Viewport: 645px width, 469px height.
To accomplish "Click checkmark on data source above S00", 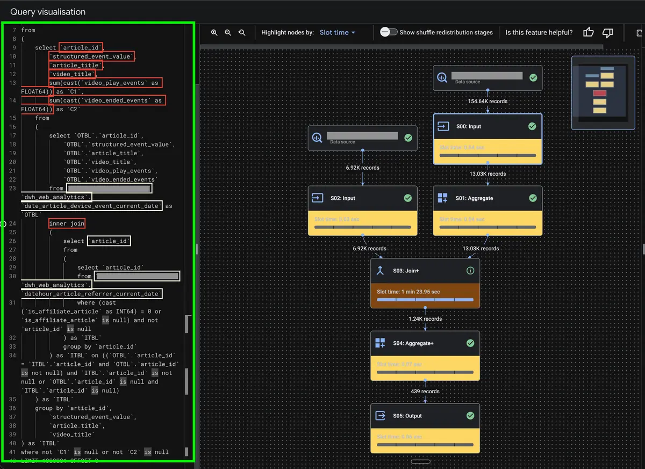I will click(533, 78).
